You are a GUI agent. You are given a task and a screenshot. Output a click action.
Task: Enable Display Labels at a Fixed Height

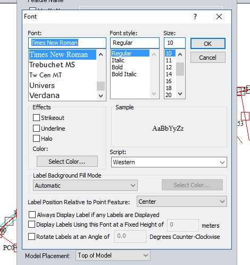[31, 224]
